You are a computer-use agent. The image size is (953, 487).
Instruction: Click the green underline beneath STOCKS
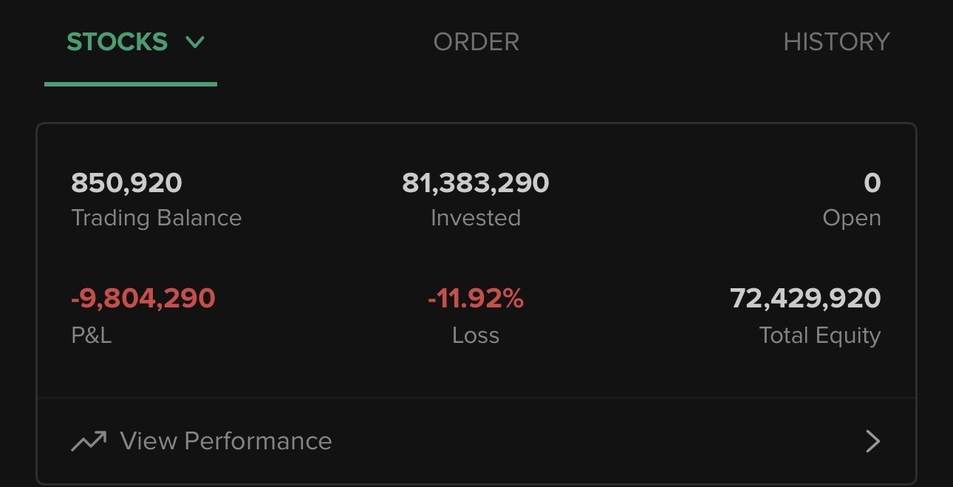131,84
